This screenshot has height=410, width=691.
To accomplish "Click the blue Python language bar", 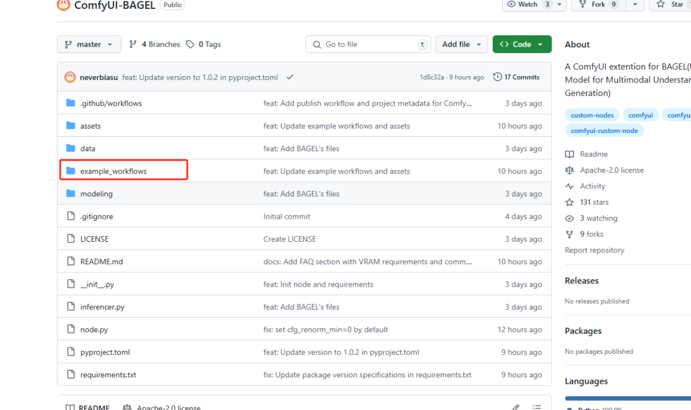I will 628,398.
